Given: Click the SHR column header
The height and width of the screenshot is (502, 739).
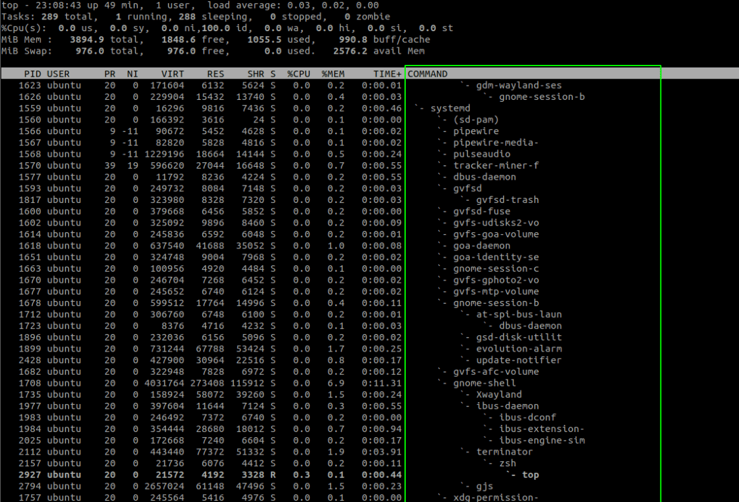Looking at the screenshot, I should [256, 74].
